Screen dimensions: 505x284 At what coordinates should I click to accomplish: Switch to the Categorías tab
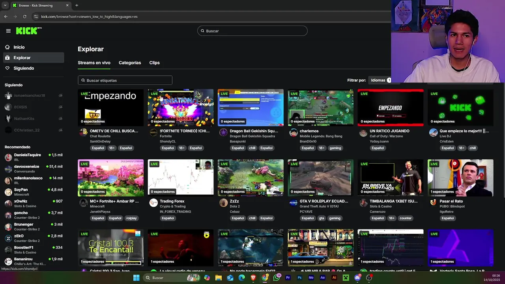[x=130, y=63]
